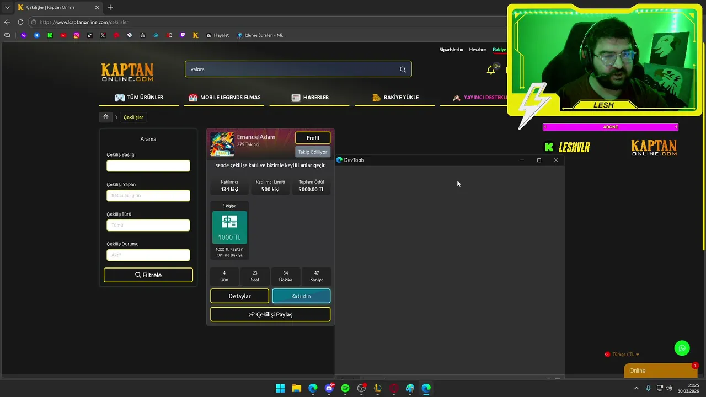Screen dimensions: 706x397
Task: Click the home breadcrumb icon
Action: (x=106, y=117)
